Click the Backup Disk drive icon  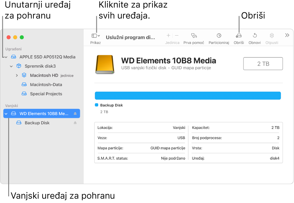19,123
